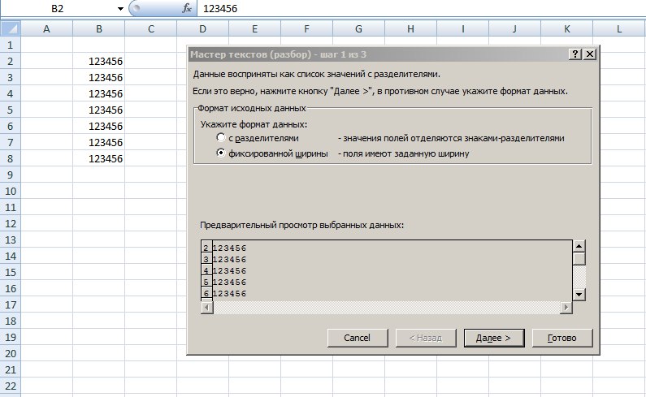This screenshot has height=397, width=646.
Task: Select row 1 header
Action: (x=11, y=45)
